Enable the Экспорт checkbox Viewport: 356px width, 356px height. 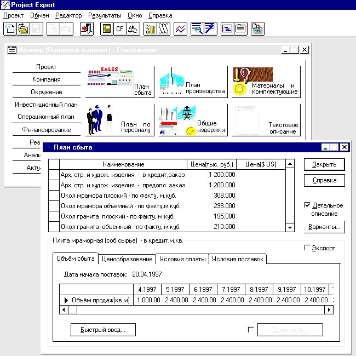click(x=307, y=248)
